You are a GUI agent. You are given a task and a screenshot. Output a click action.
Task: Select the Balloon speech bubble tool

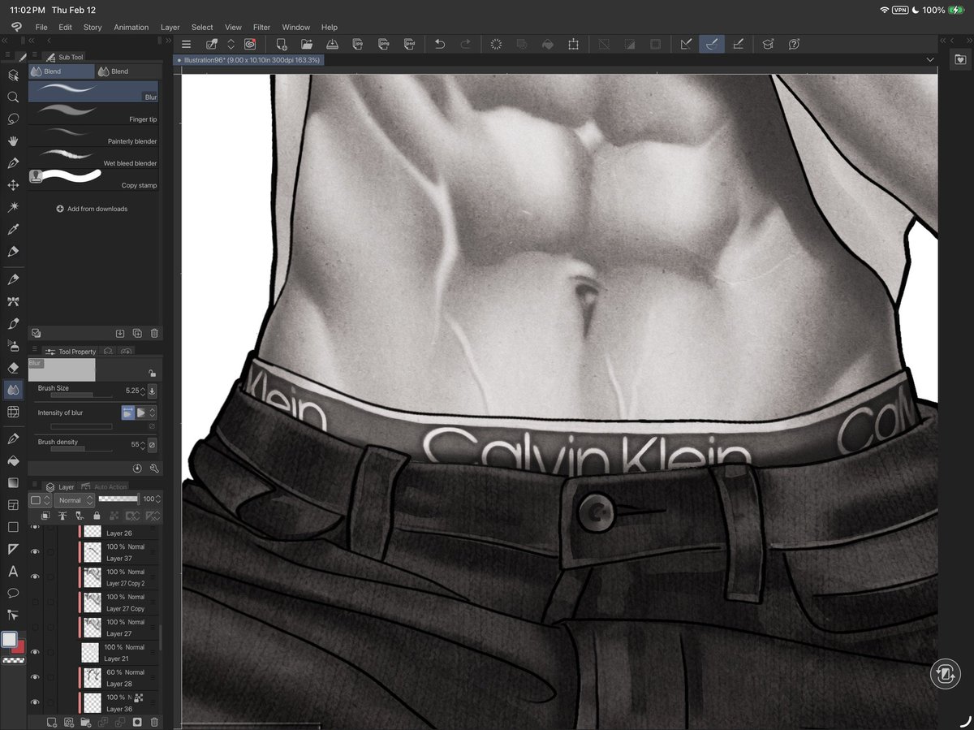[x=13, y=594]
